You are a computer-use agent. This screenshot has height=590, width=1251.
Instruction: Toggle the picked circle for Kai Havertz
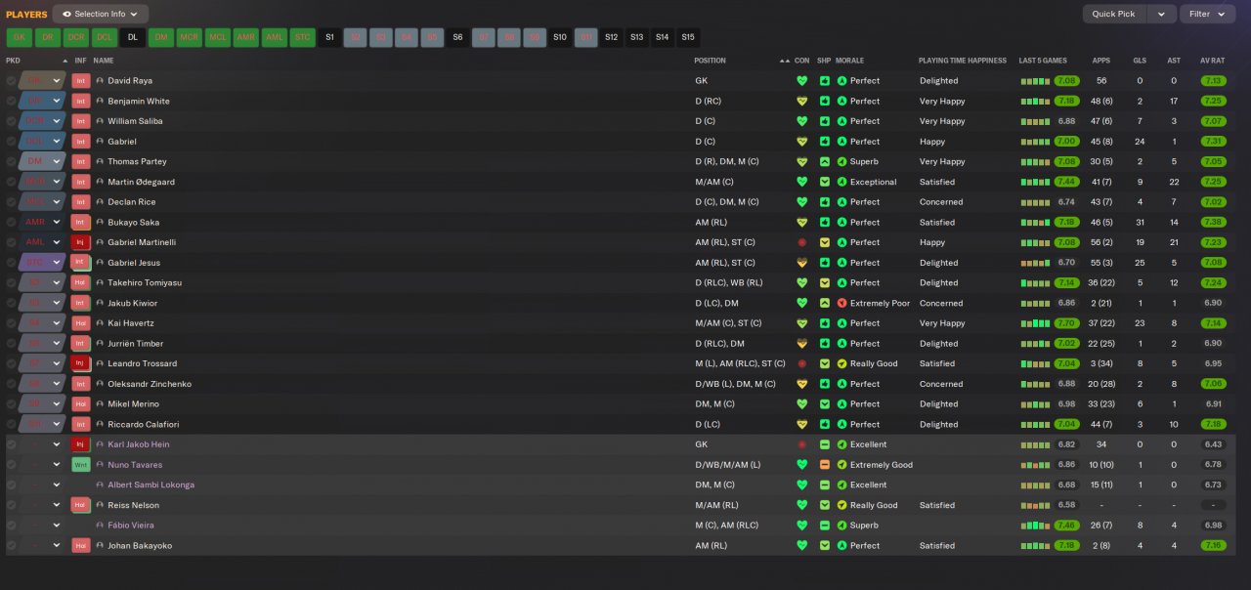point(11,323)
